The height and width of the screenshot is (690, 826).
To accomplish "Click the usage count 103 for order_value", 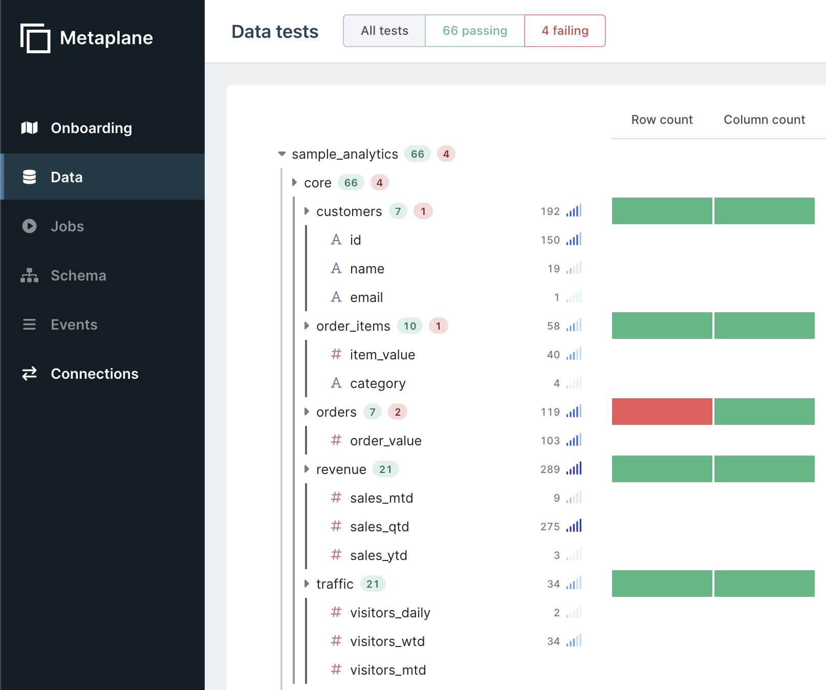I will pyautogui.click(x=550, y=440).
